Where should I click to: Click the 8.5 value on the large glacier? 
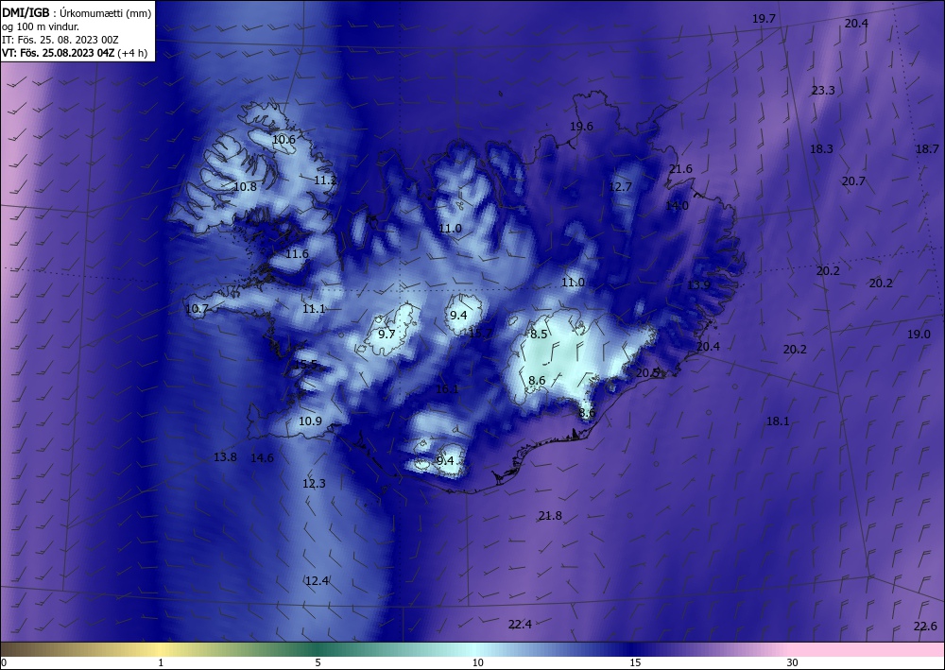539,334
